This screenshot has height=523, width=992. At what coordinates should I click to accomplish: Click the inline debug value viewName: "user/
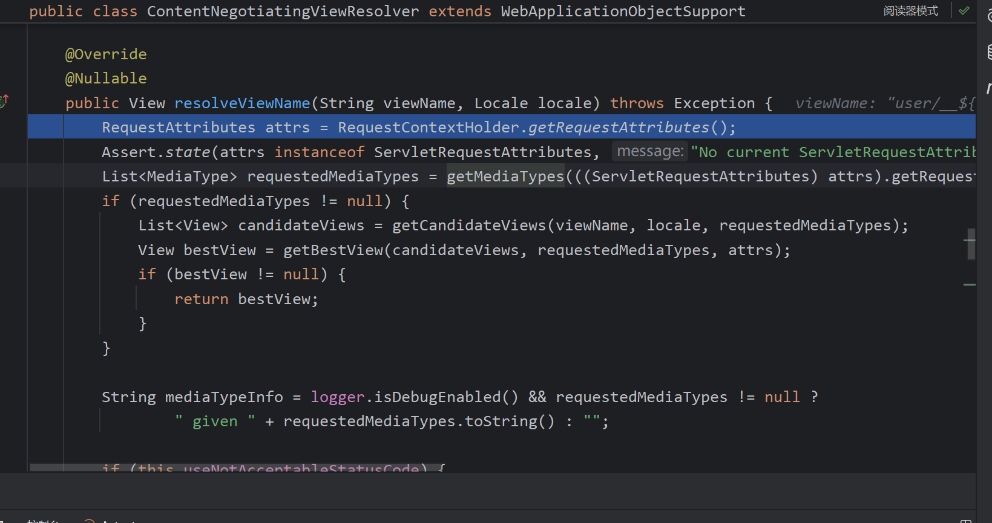pyautogui.click(x=885, y=103)
